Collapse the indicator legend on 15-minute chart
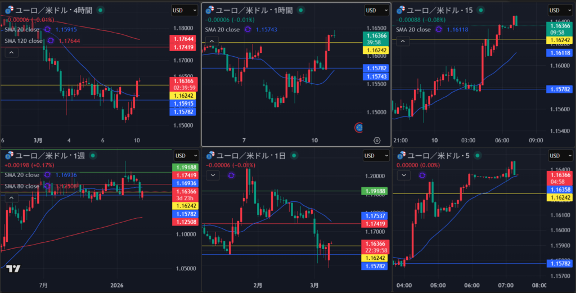 [403, 41]
